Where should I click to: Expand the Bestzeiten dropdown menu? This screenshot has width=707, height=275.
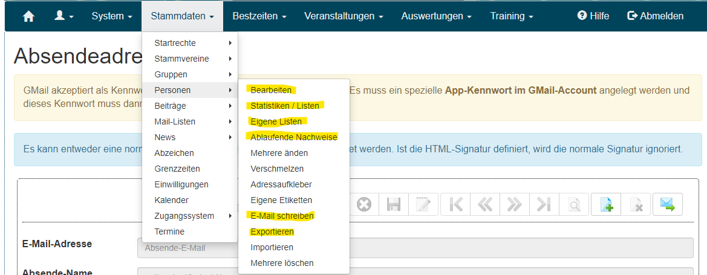point(259,16)
